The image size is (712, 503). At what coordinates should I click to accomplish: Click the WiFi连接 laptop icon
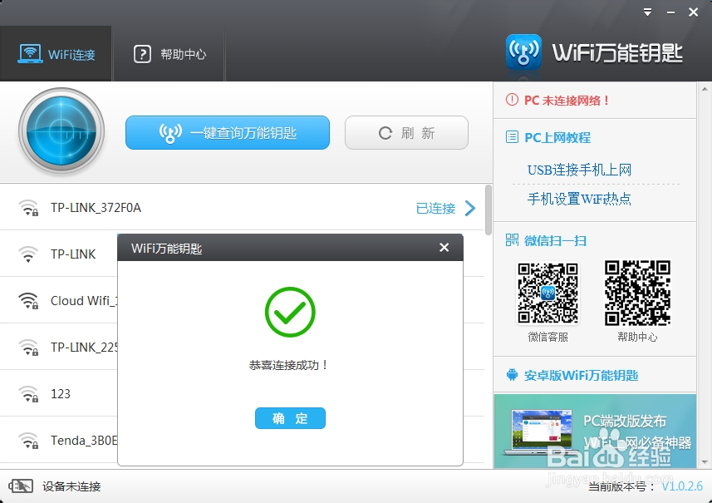click(30, 53)
